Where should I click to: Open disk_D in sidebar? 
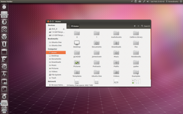54,29
